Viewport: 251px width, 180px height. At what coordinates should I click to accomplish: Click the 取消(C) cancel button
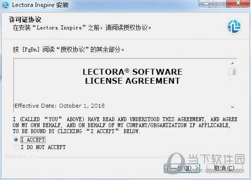tap(224, 168)
